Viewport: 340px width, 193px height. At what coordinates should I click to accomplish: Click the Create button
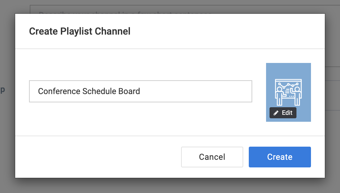tap(280, 157)
